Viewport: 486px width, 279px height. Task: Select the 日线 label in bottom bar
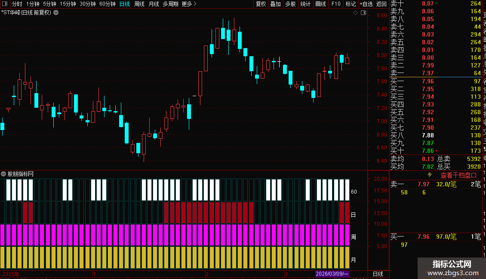point(378,274)
